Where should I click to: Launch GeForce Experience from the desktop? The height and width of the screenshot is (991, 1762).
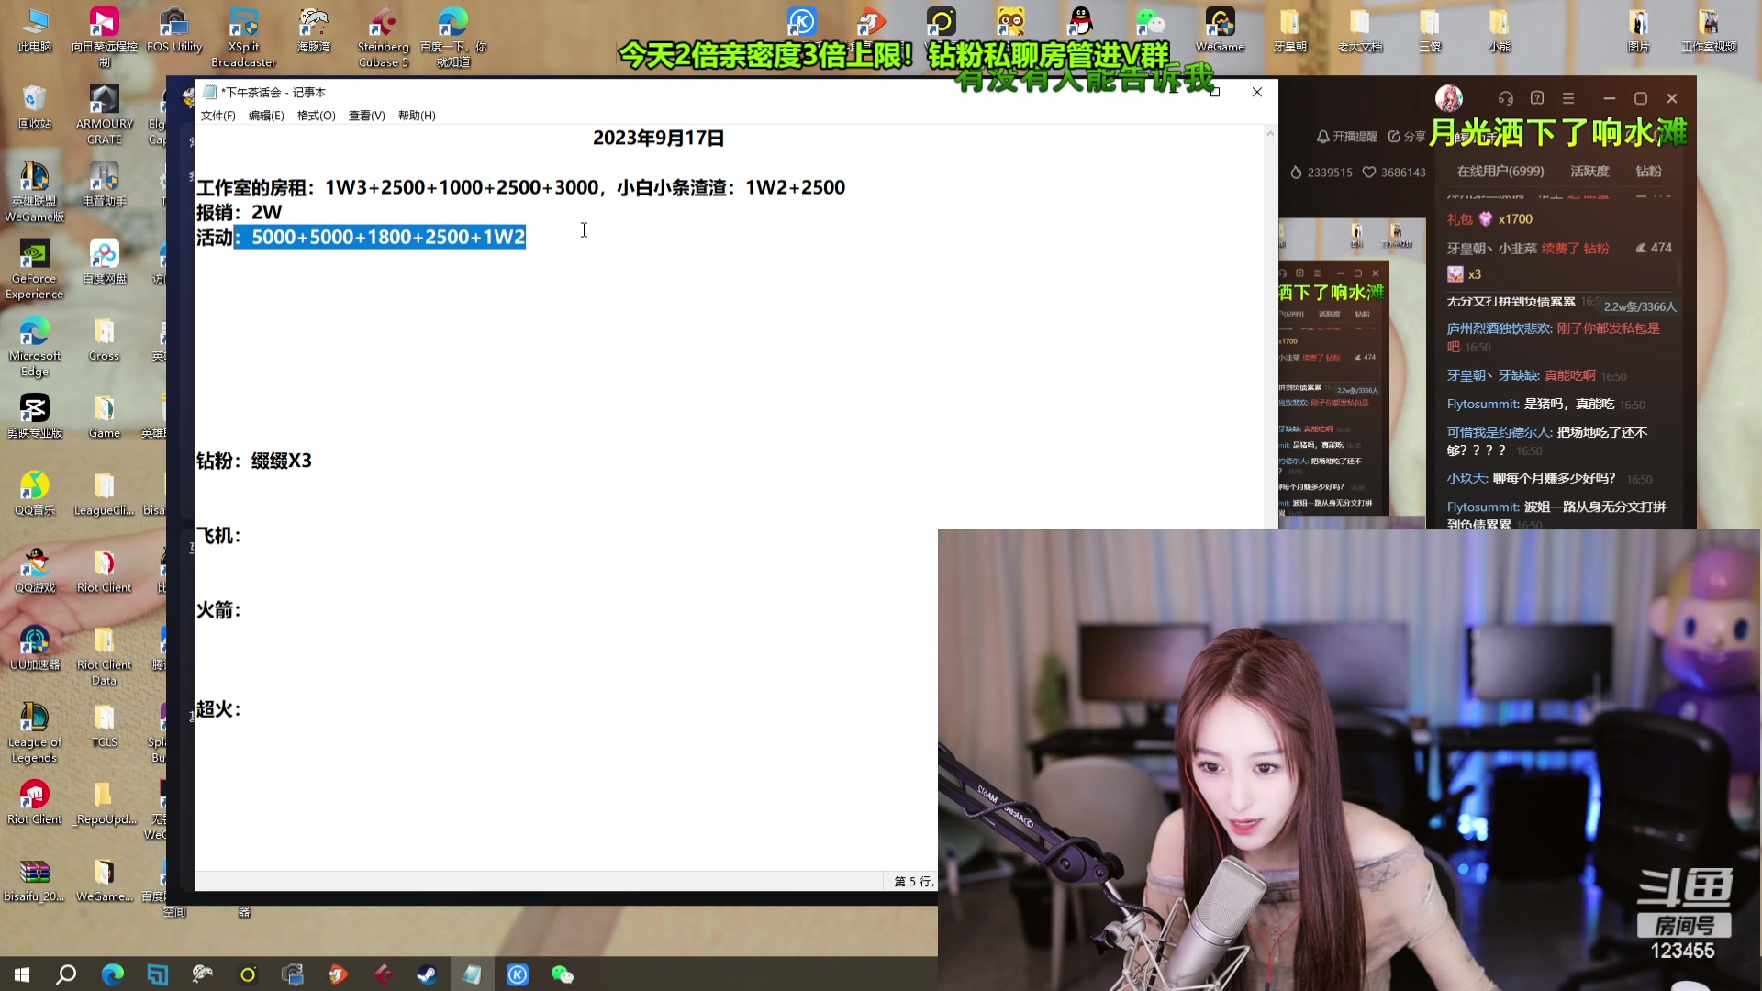pyautogui.click(x=35, y=269)
